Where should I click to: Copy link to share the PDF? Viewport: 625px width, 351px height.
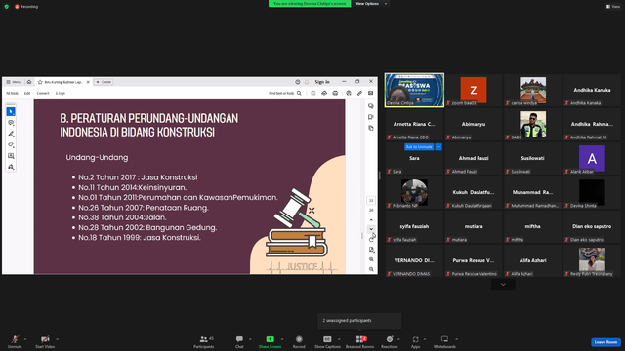point(359,93)
